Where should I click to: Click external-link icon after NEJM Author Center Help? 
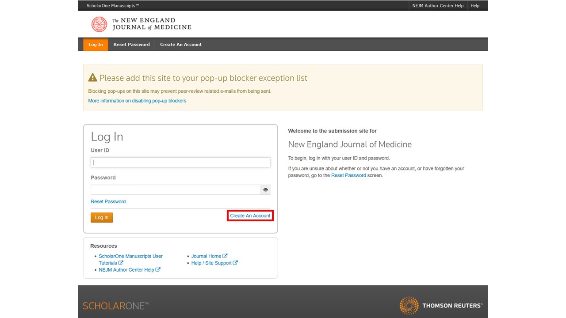point(158,270)
